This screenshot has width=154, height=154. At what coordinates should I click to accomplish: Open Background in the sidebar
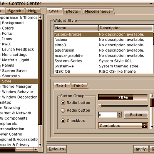tap(13, 23)
